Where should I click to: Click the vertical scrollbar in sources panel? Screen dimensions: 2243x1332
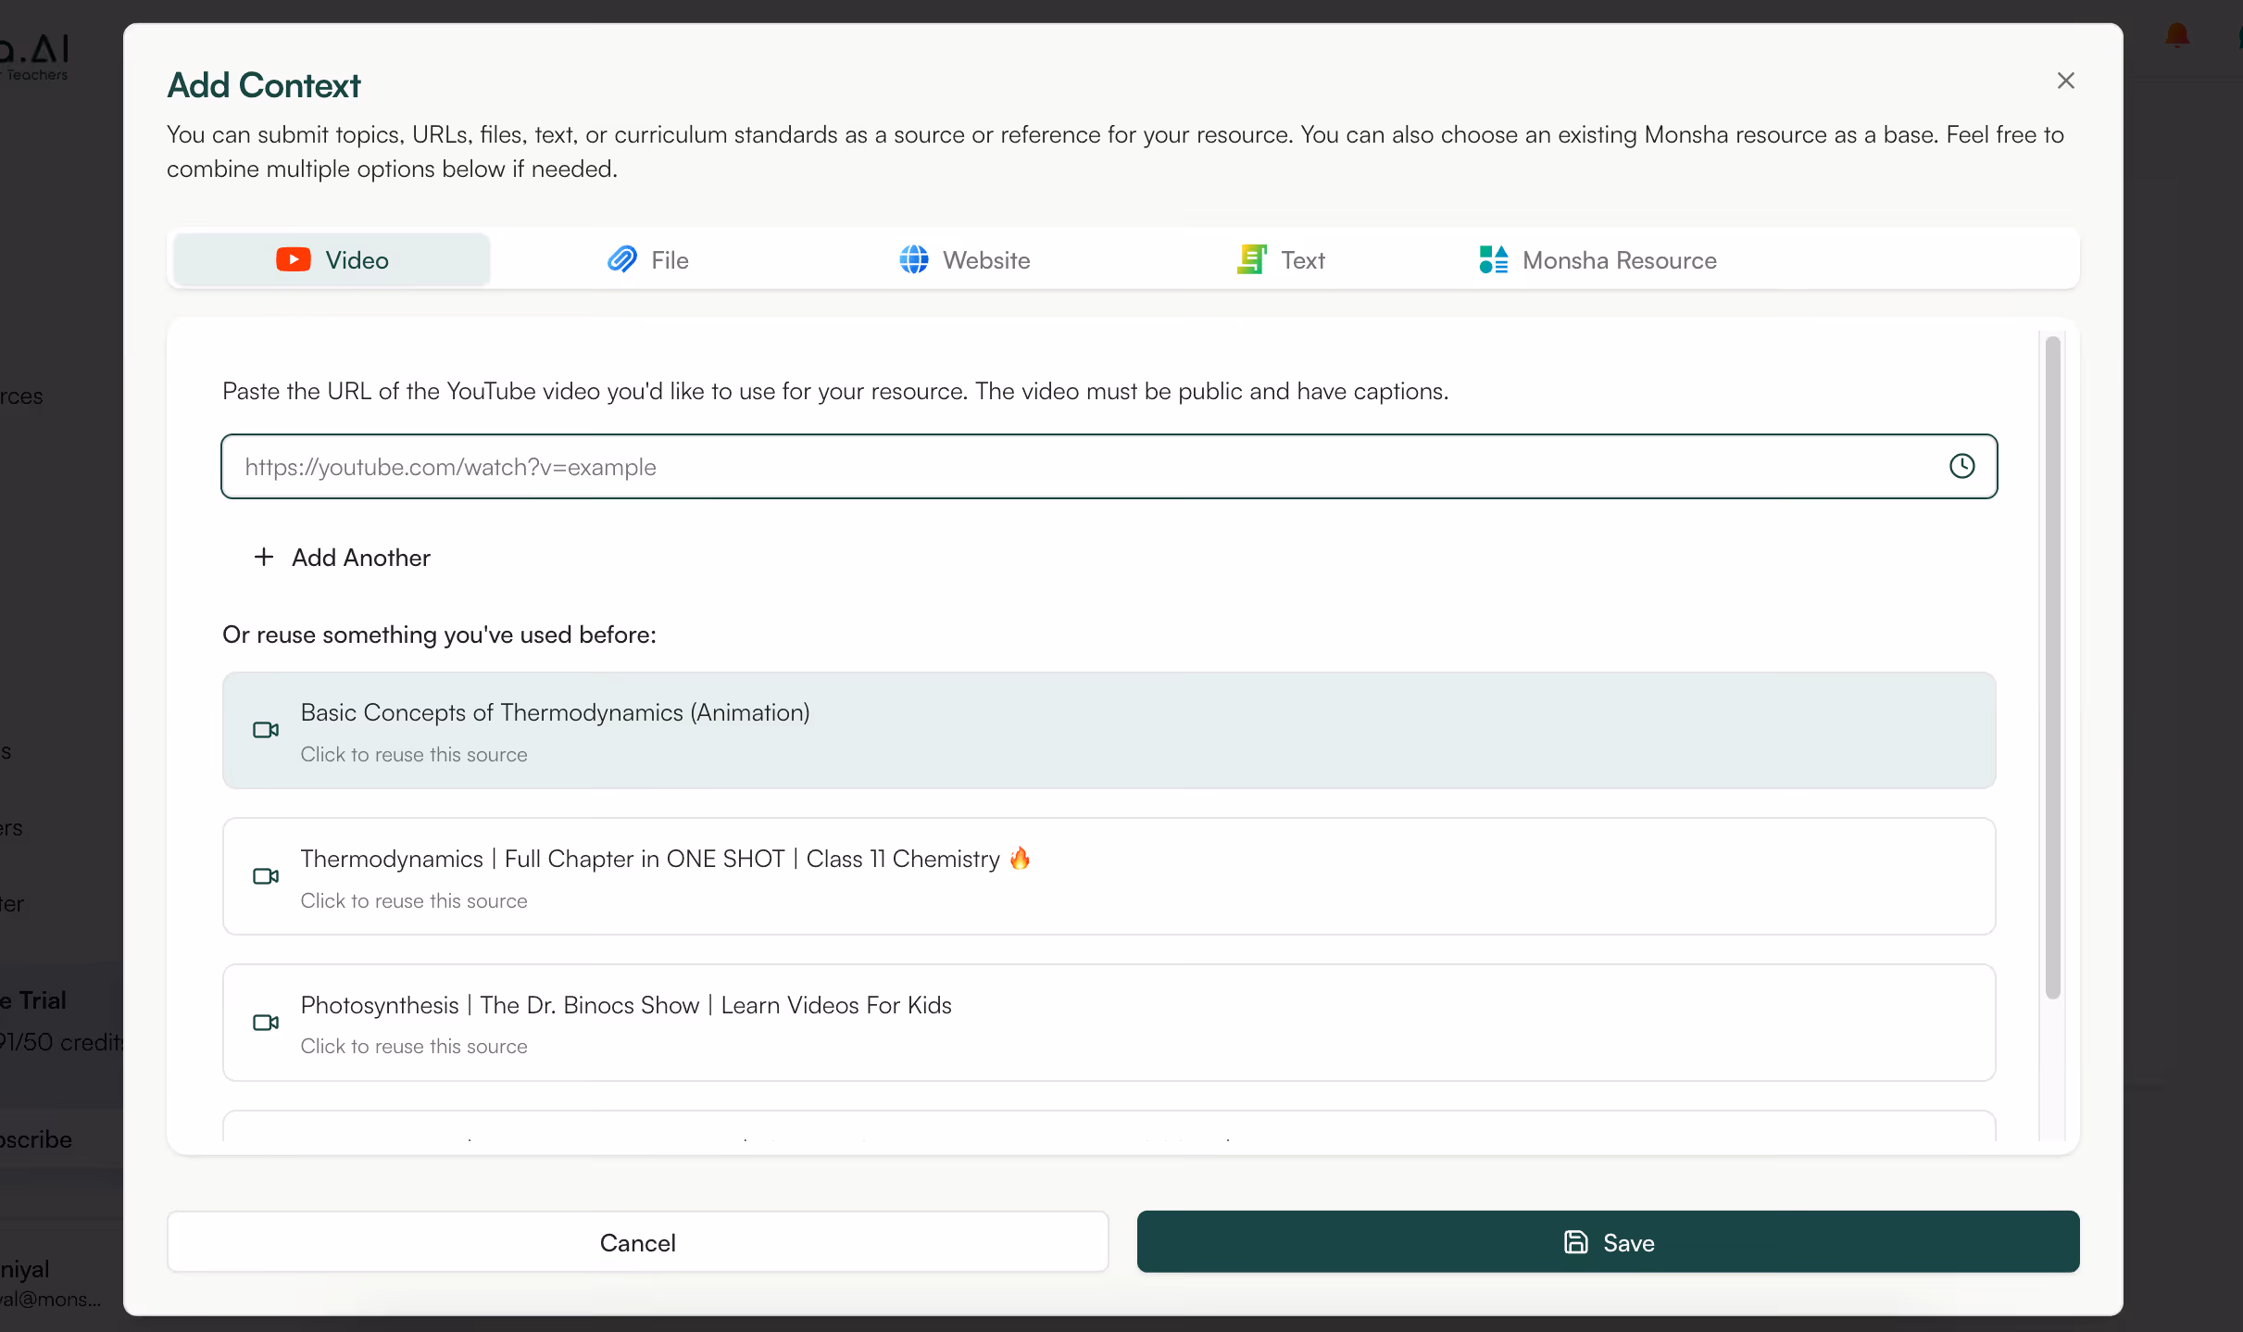click(x=2052, y=667)
